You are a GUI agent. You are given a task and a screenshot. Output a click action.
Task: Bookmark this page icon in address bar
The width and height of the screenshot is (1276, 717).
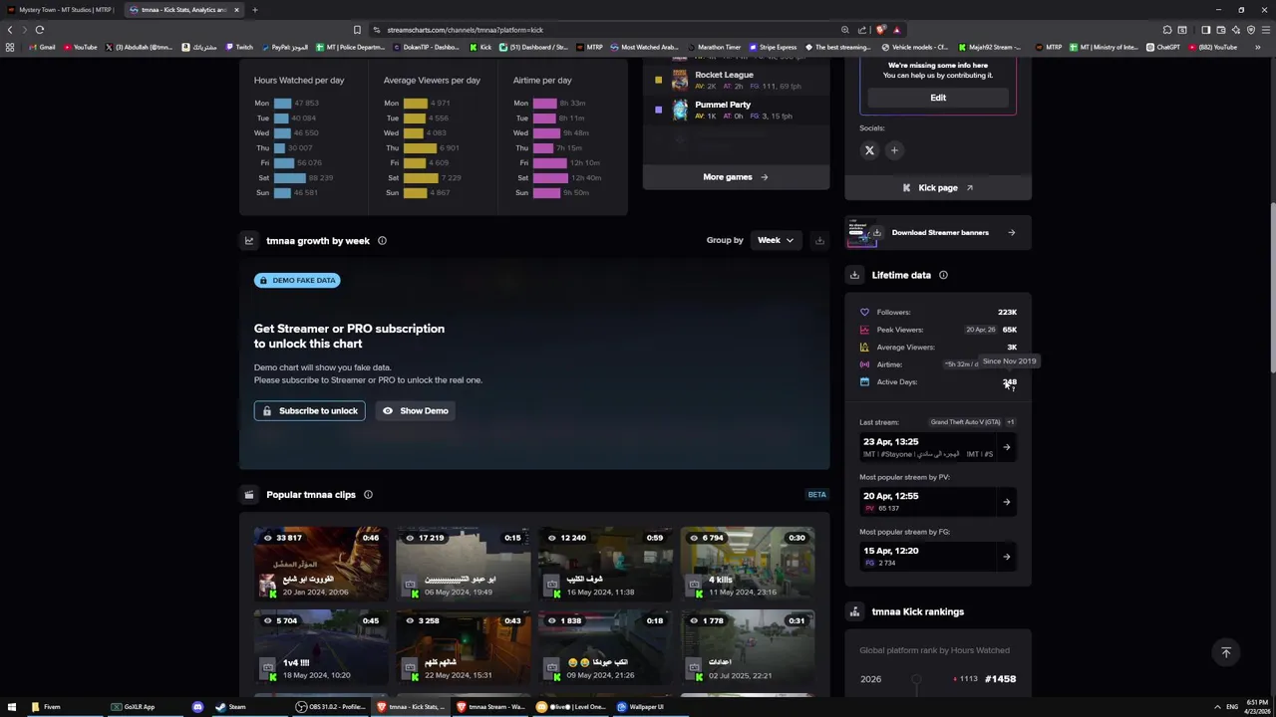tap(357, 29)
